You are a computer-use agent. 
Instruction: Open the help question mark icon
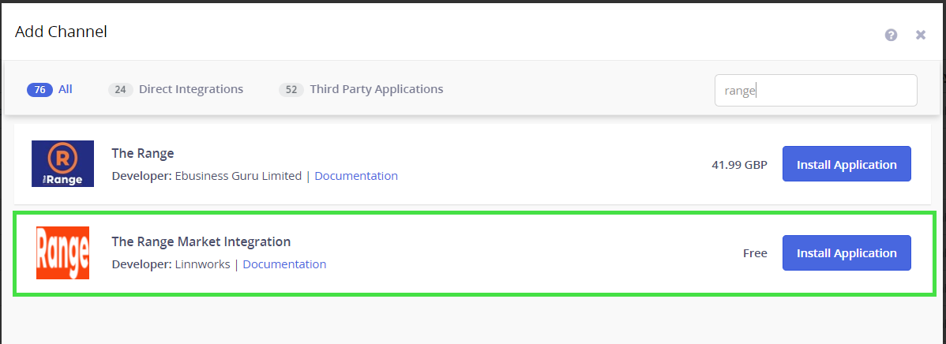click(x=891, y=35)
